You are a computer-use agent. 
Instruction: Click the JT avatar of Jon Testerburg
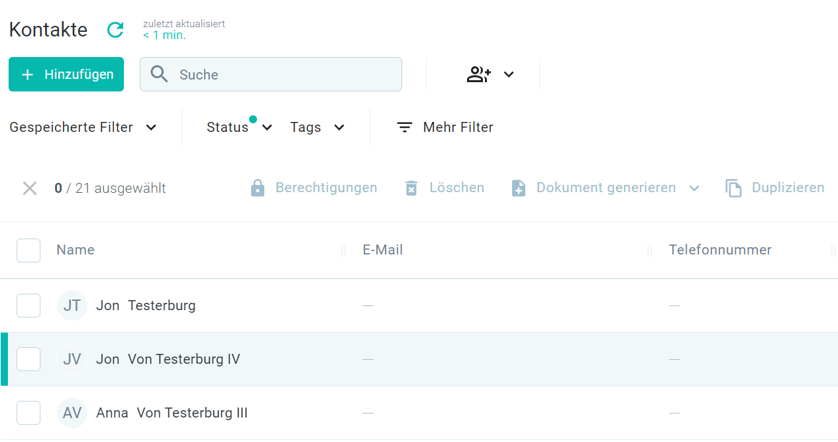72,305
